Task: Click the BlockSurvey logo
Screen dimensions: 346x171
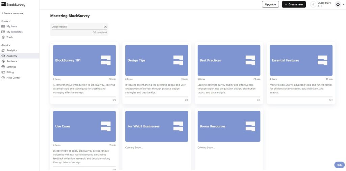Action: click(14, 4)
